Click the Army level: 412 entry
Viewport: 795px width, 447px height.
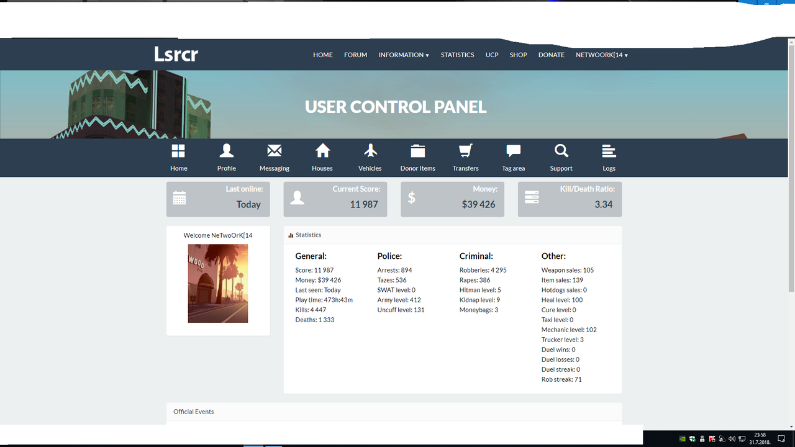coord(399,300)
